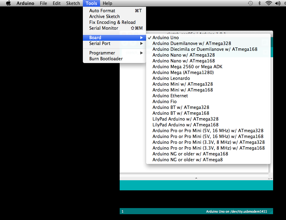286x220 pixels.
Task: Click the Bluetooth status icon
Action: [x=260, y=3]
